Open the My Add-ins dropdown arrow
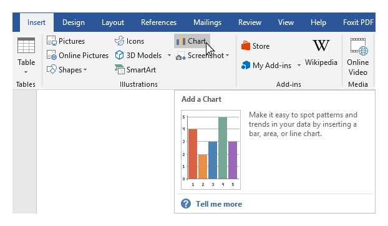The height and width of the screenshot is (226, 388). coord(299,66)
